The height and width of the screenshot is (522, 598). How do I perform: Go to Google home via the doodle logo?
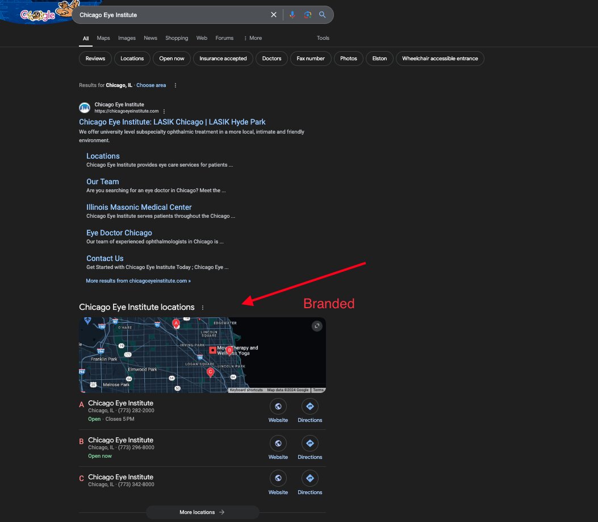(37, 15)
